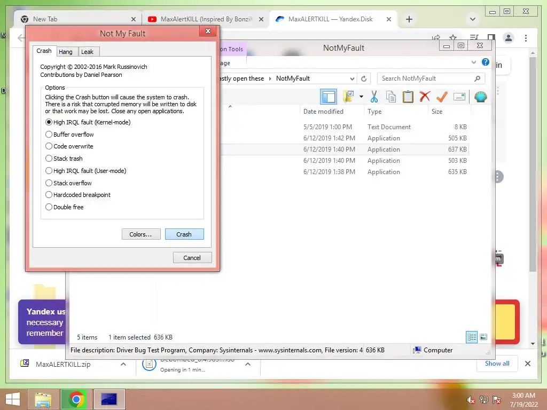Click muted volume tray icon
This screenshot has height=410, width=547.
point(471,400)
